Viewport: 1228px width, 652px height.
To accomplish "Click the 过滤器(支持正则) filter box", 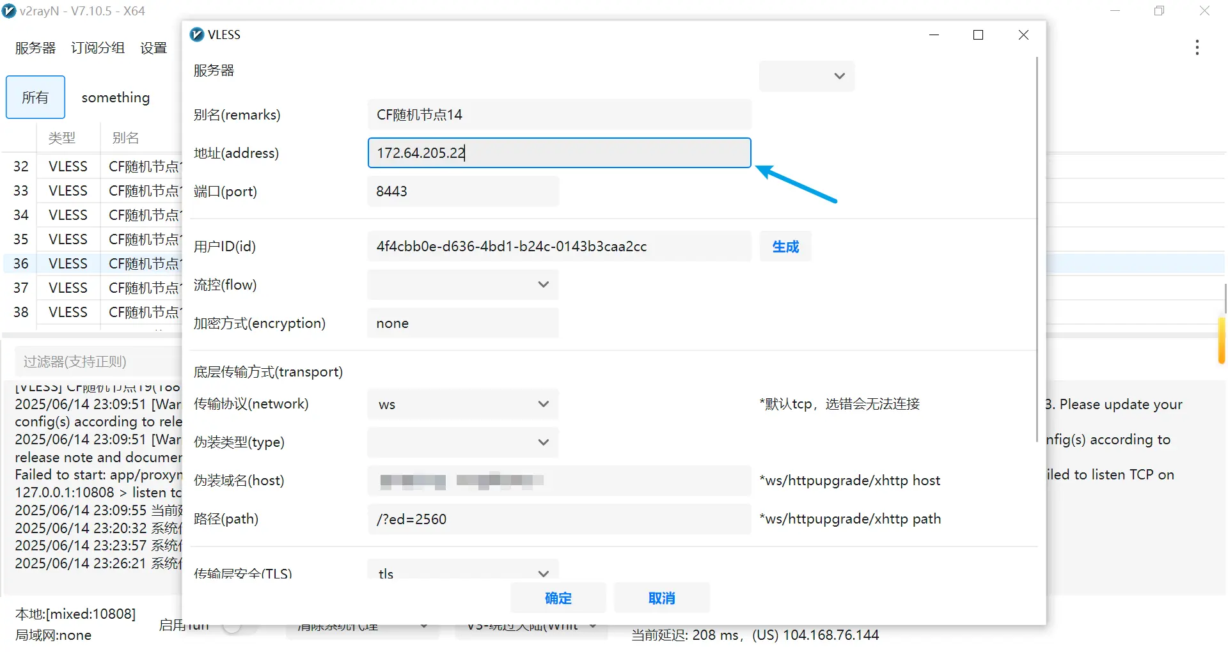I will tap(98, 362).
